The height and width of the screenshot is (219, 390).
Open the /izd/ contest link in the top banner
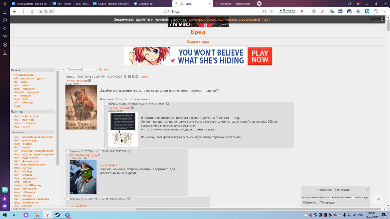229,19
